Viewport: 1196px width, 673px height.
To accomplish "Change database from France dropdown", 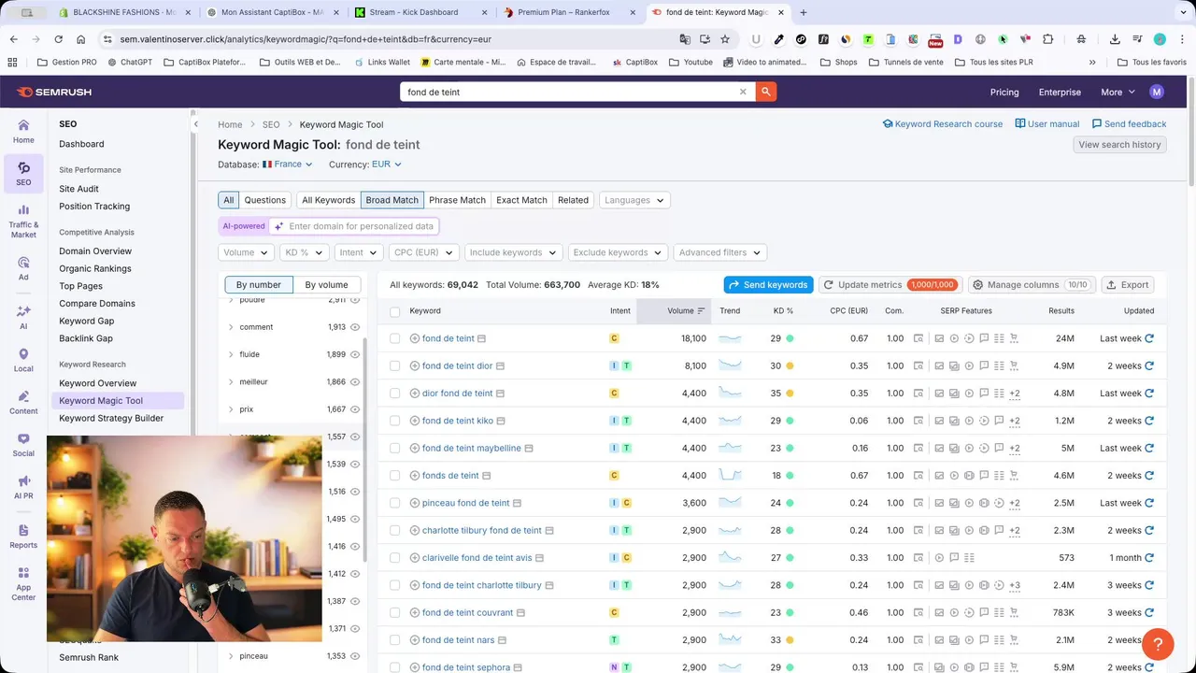I will coord(288,165).
